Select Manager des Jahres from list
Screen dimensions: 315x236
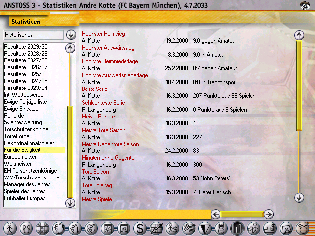(x=28, y=184)
